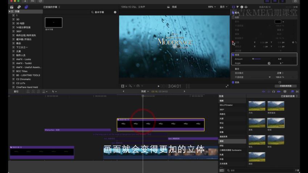The width and height of the screenshot is (308, 173).
Task: Click the 索引 index button
Action: click(x=16, y=92)
